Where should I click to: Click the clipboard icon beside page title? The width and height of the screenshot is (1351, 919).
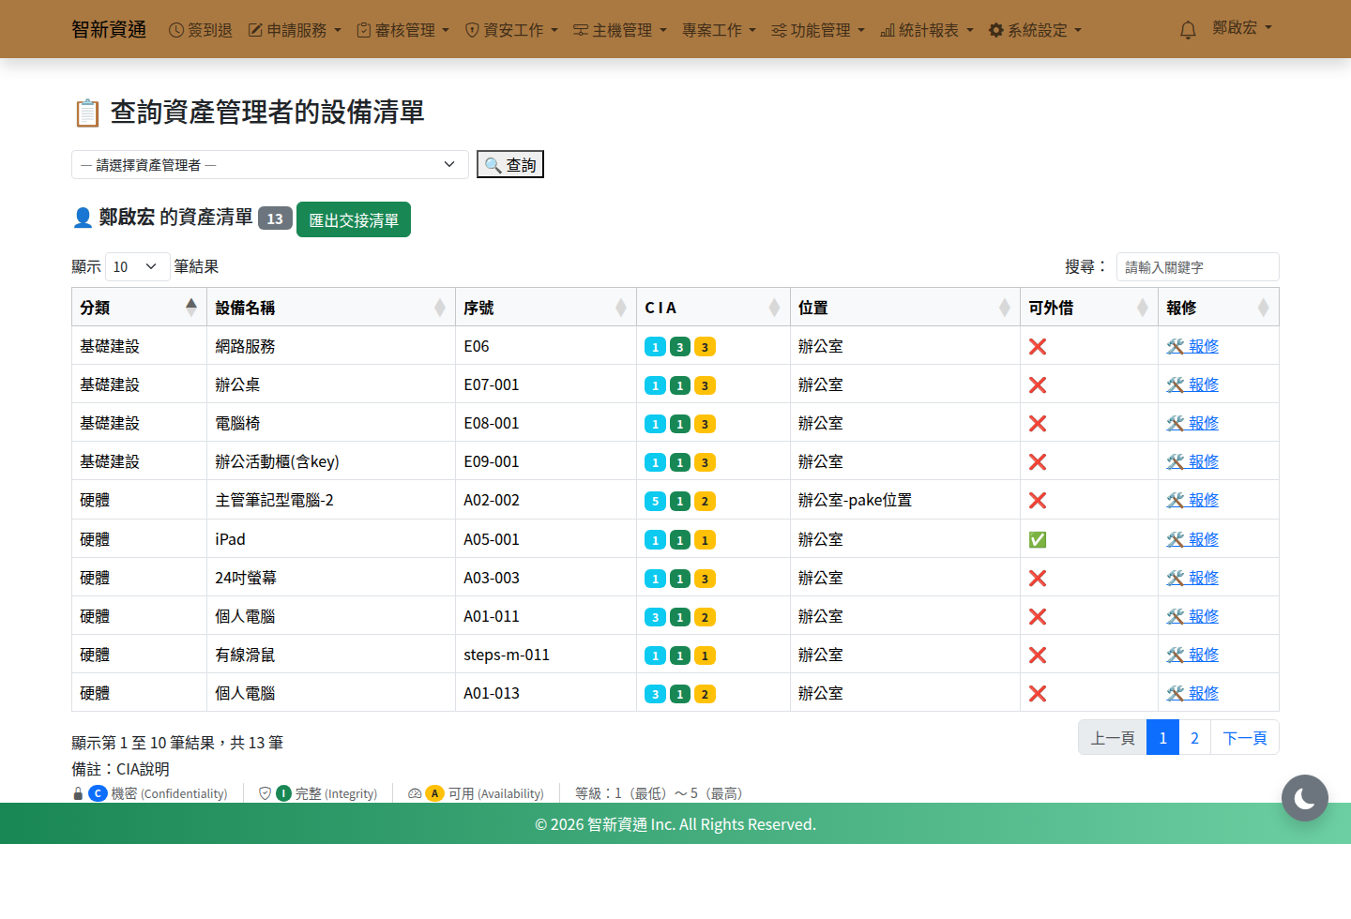pyautogui.click(x=87, y=113)
